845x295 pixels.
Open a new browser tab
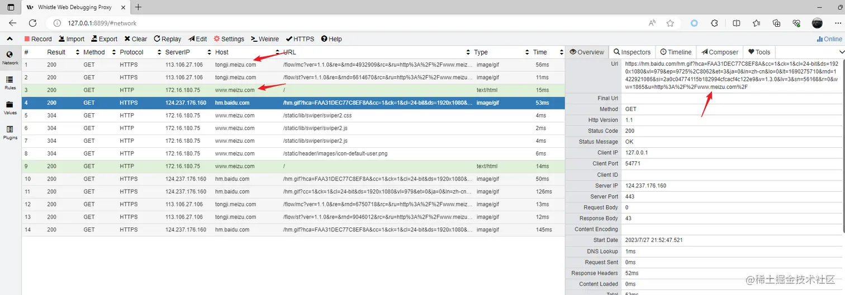click(138, 7)
